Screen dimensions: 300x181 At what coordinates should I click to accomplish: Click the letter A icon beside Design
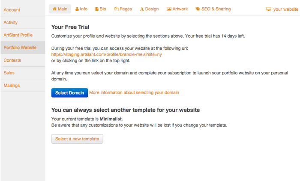[142, 9]
